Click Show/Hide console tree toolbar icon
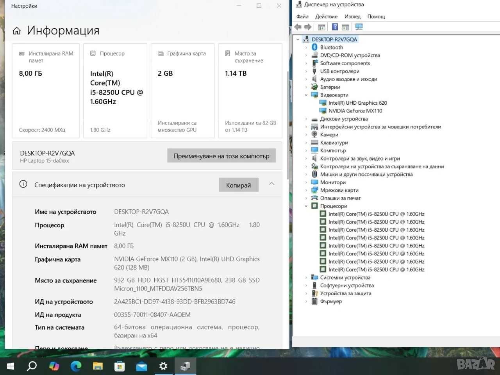500x375 pixels. 321,27
